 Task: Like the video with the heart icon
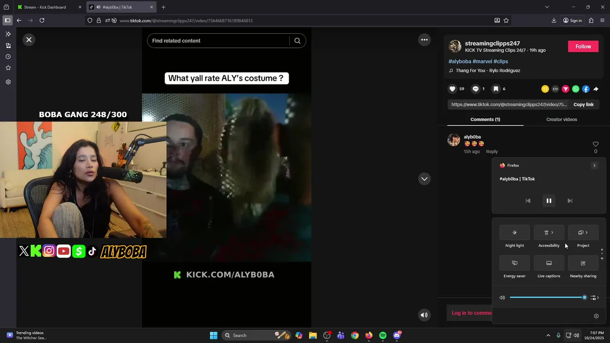[453, 89]
